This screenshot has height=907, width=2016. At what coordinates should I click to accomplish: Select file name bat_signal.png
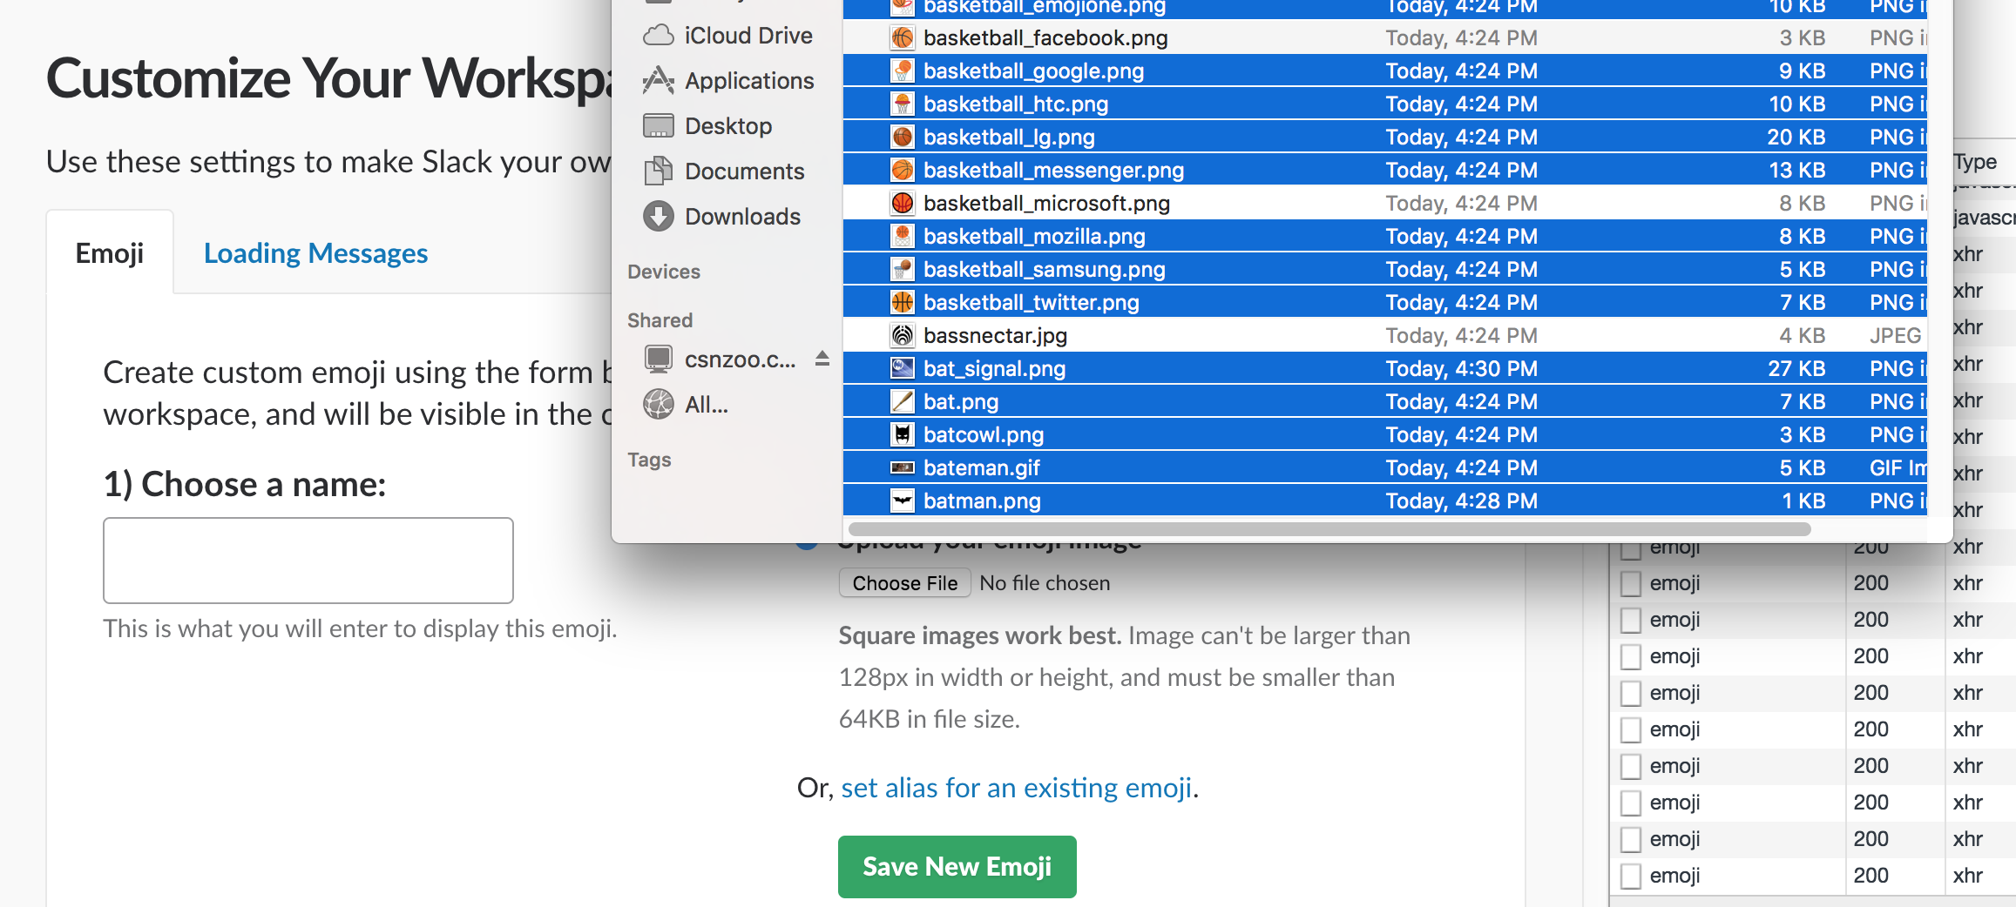[x=994, y=369]
